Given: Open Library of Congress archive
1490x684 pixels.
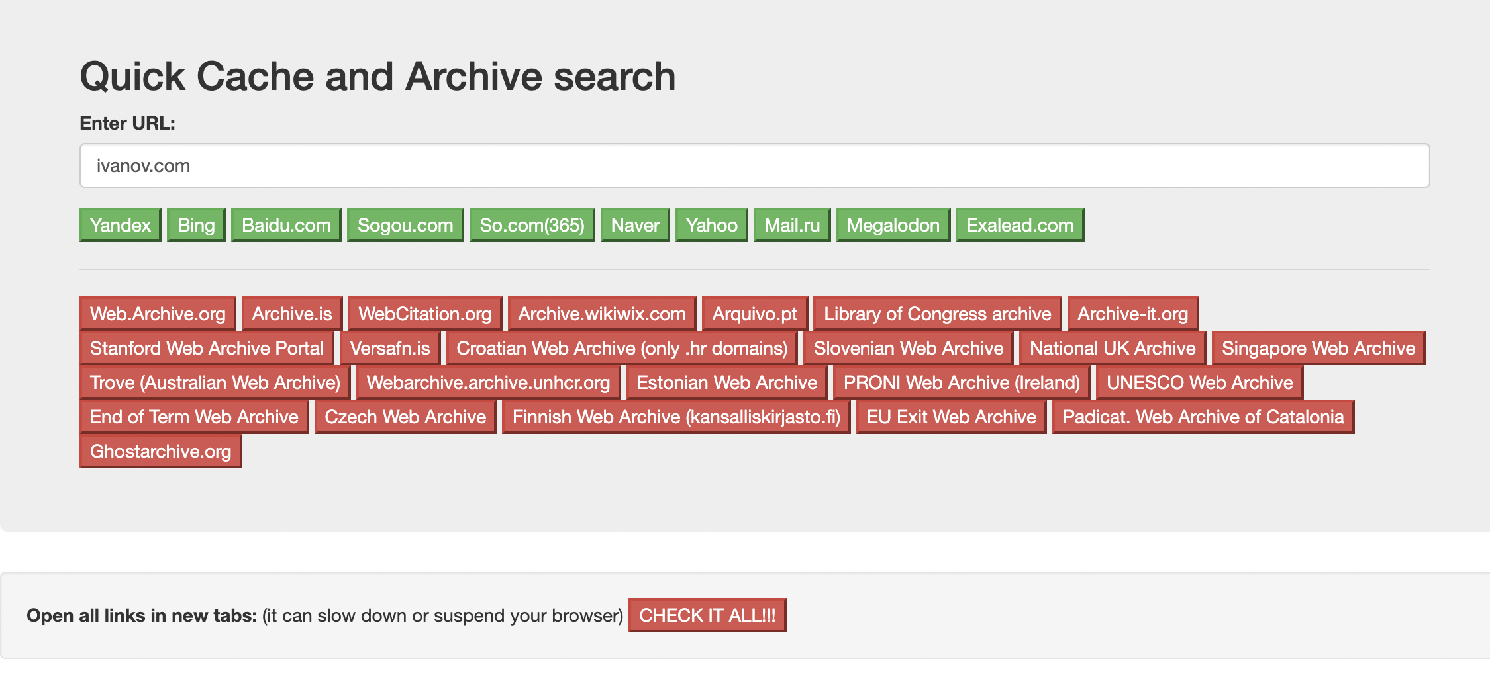Looking at the screenshot, I should click(937, 314).
